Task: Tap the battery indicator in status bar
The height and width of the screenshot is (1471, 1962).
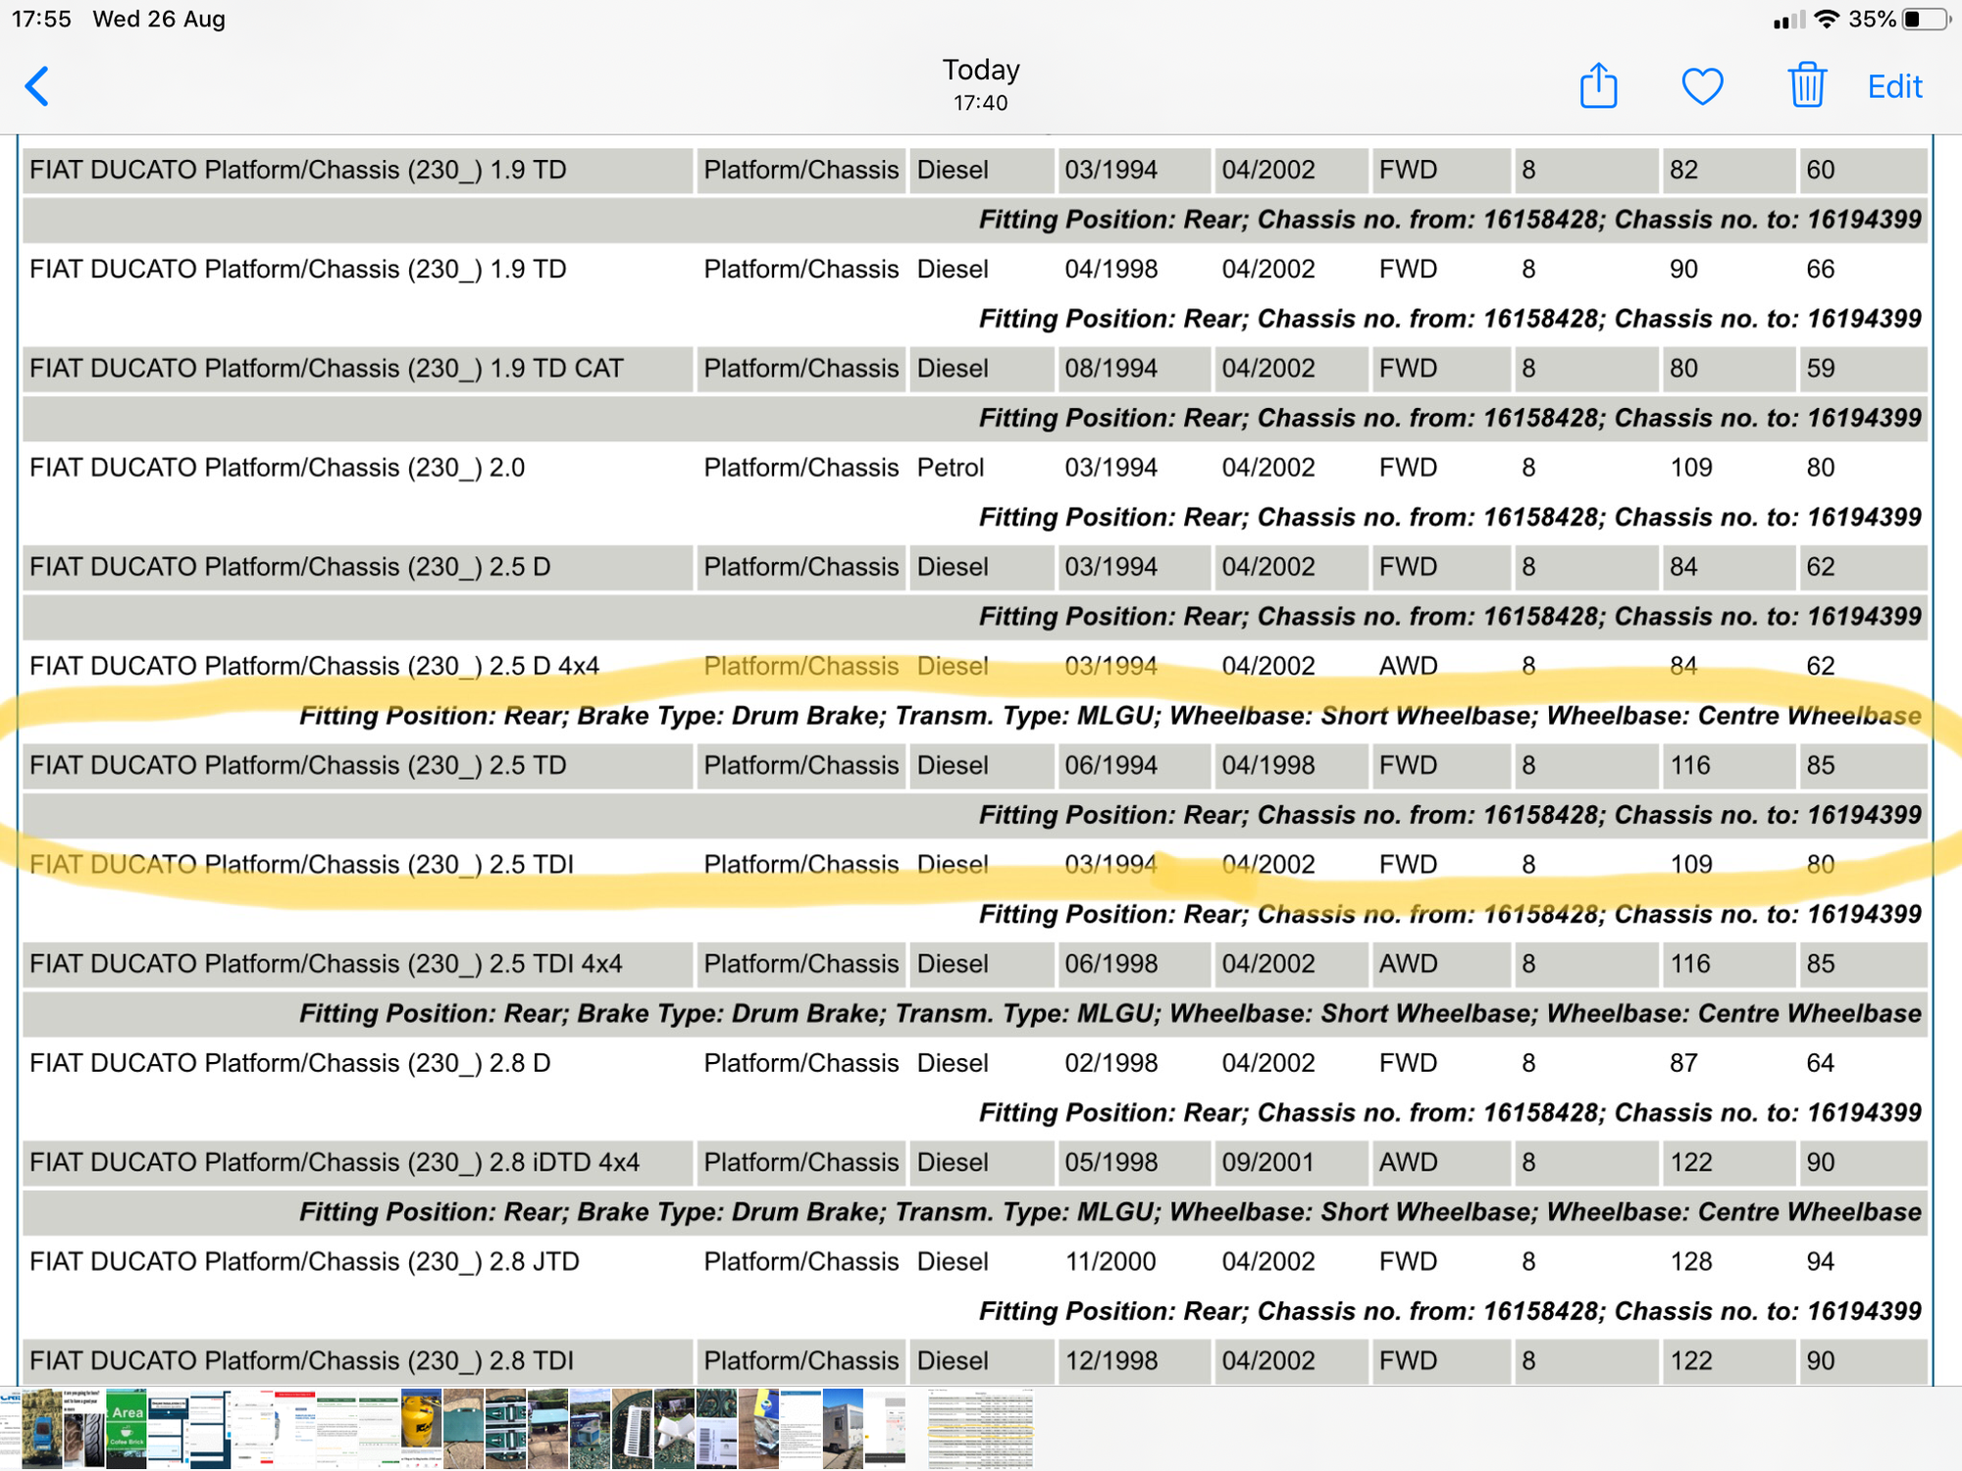Action: point(1925,19)
